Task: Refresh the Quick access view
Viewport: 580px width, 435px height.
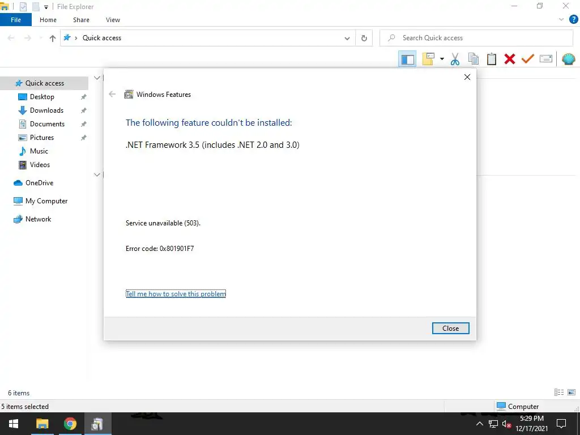Action: click(x=364, y=38)
